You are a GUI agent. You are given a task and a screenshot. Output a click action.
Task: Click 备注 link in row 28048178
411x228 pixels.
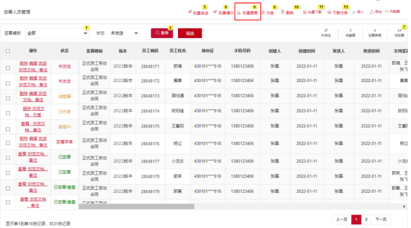click(x=33, y=175)
